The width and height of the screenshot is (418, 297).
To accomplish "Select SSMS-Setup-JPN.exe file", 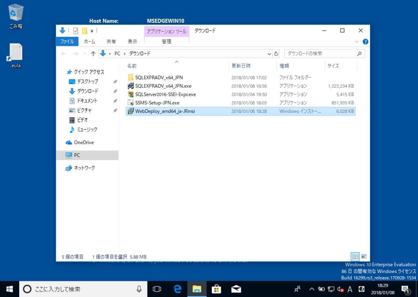I will pyautogui.click(x=240, y=103).
